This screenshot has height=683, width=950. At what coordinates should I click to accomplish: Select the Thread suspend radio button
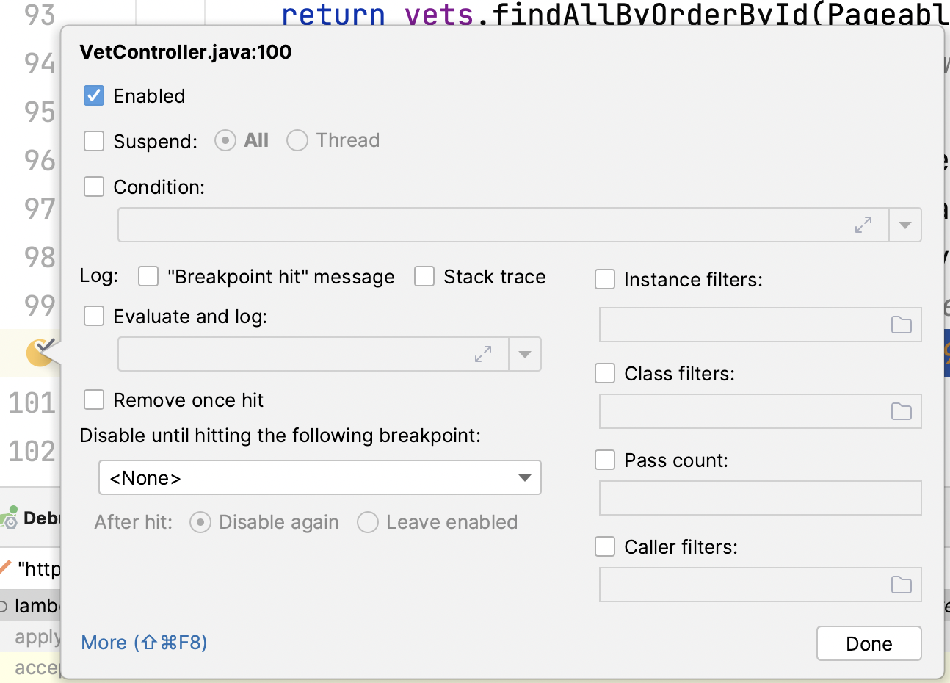(297, 140)
